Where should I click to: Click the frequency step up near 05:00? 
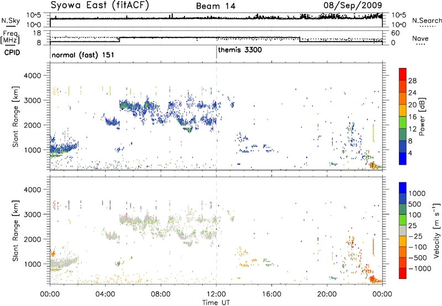click(120, 39)
